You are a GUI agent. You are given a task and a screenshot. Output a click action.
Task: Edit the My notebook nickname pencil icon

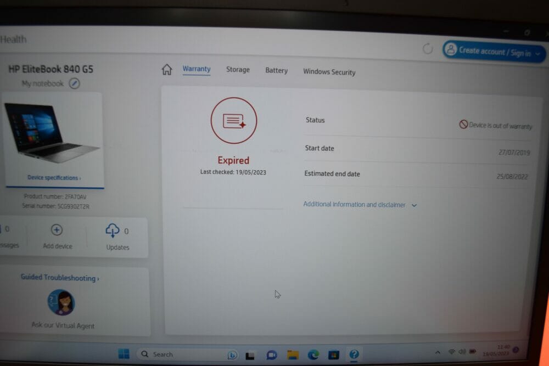point(74,83)
